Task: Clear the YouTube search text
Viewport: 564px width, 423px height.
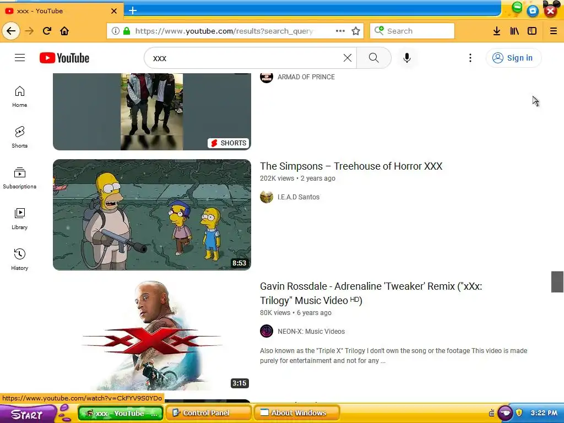Action: pyautogui.click(x=347, y=57)
